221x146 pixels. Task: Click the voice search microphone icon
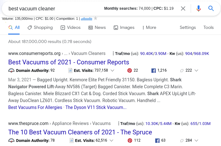pos(199,8)
